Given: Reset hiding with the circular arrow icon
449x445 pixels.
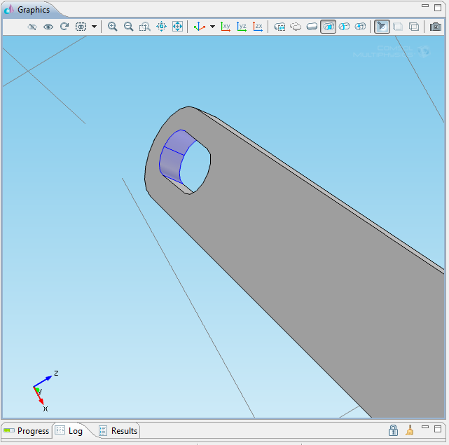Looking at the screenshot, I should (64, 27).
